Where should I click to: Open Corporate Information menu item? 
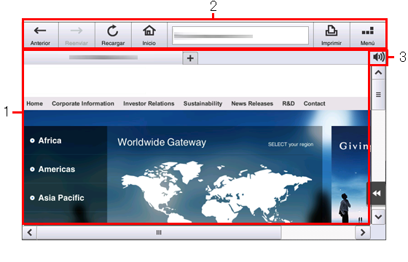click(x=83, y=103)
